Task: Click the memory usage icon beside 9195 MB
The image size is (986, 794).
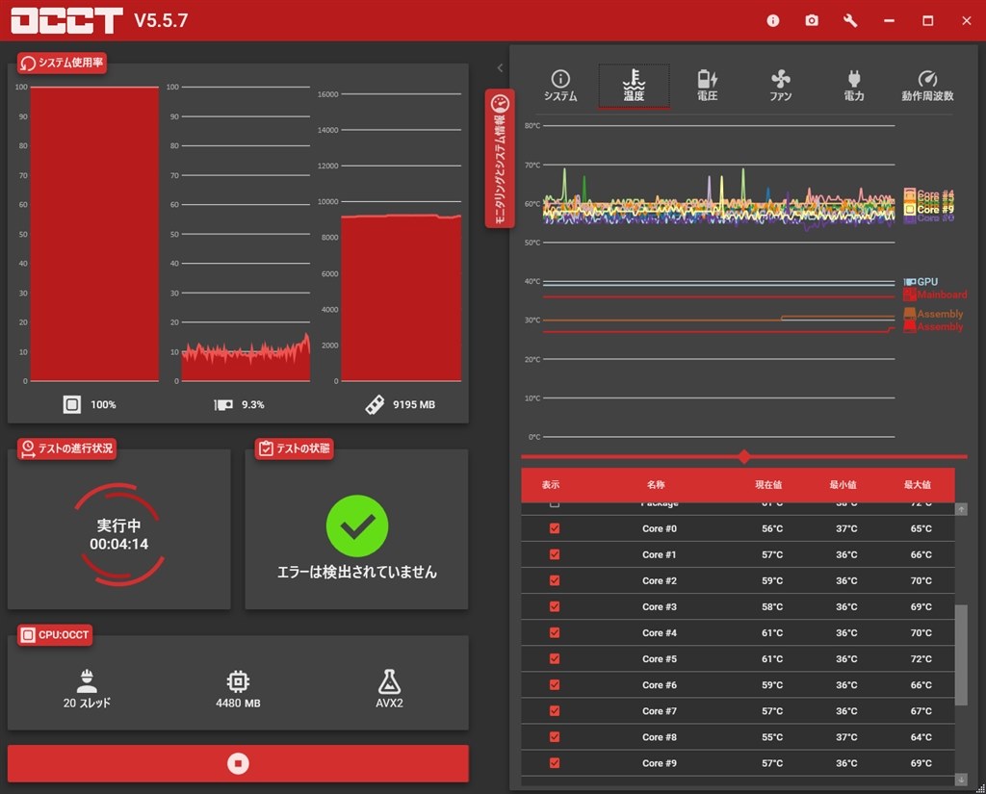Action: pyautogui.click(x=375, y=404)
